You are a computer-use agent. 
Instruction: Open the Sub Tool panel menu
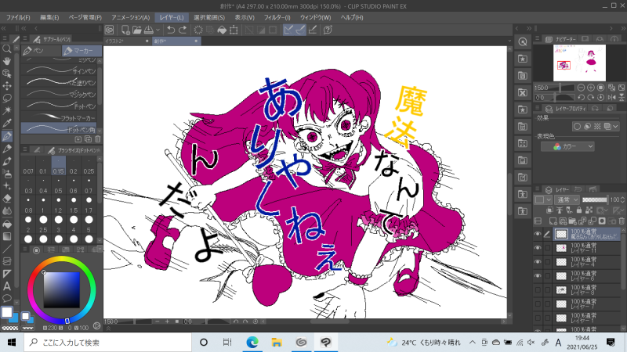[25, 38]
